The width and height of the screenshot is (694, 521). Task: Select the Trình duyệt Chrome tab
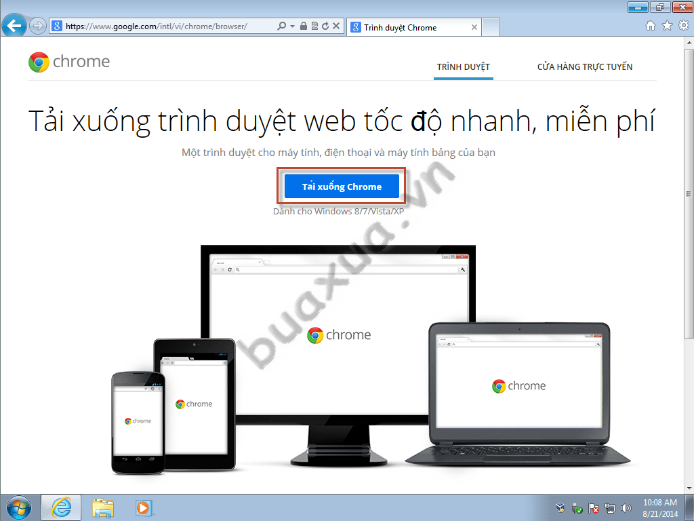click(x=414, y=27)
